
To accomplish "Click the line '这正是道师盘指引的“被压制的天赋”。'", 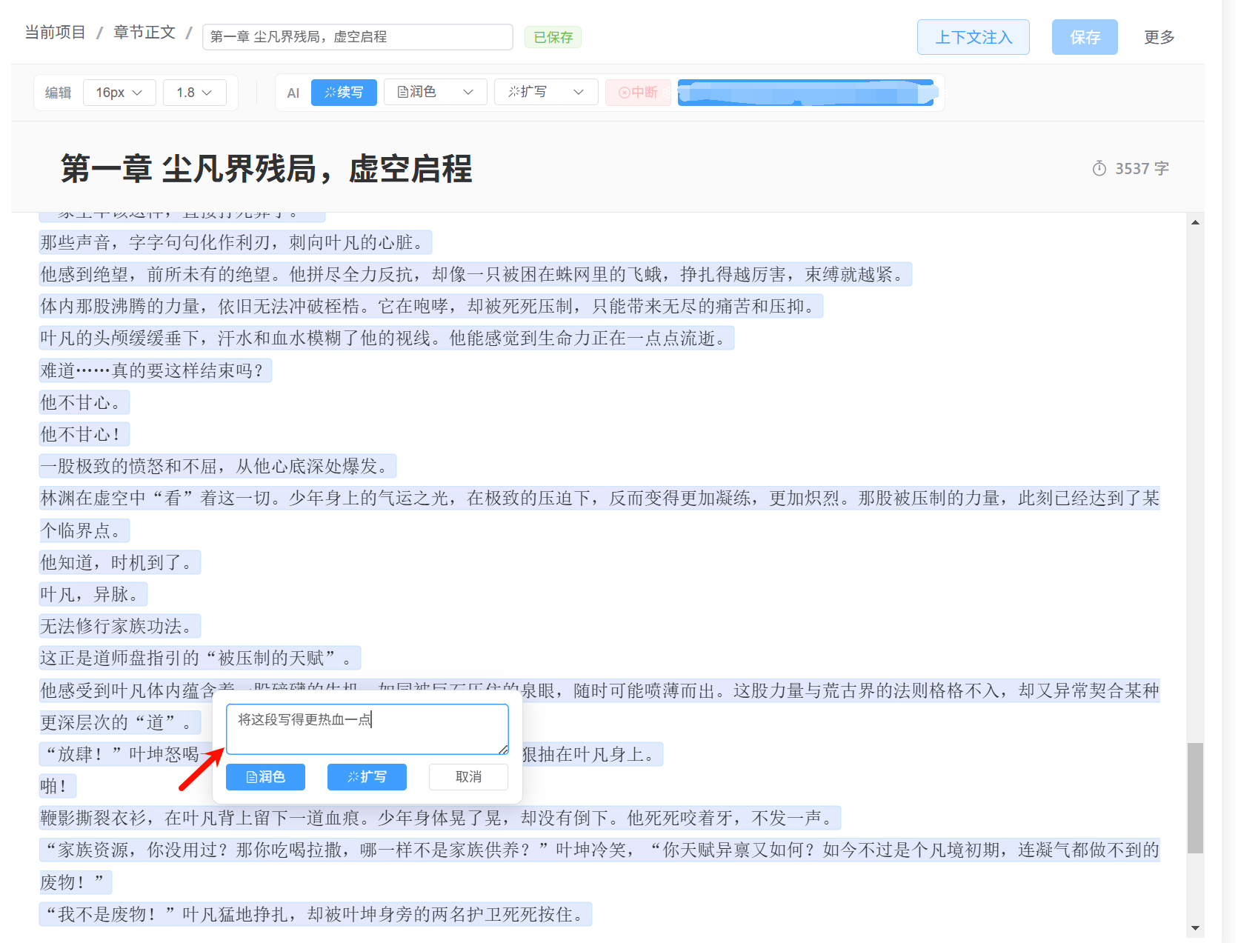I will point(200,658).
